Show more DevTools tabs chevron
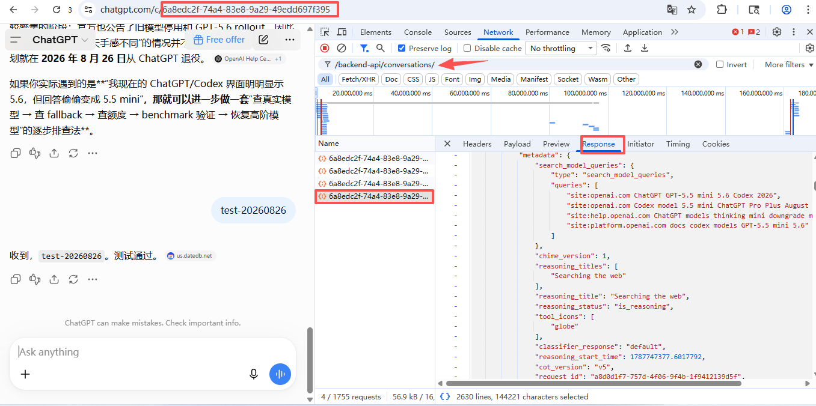 tap(674, 32)
